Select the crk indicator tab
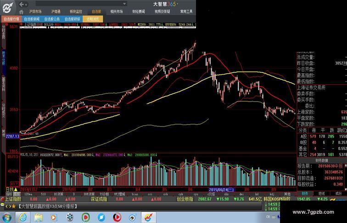Viewport: 347px width, 223px height. click(165, 194)
